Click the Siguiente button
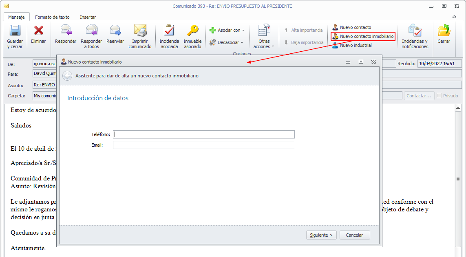The width and height of the screenshot is (466, 257). point(321,235)
